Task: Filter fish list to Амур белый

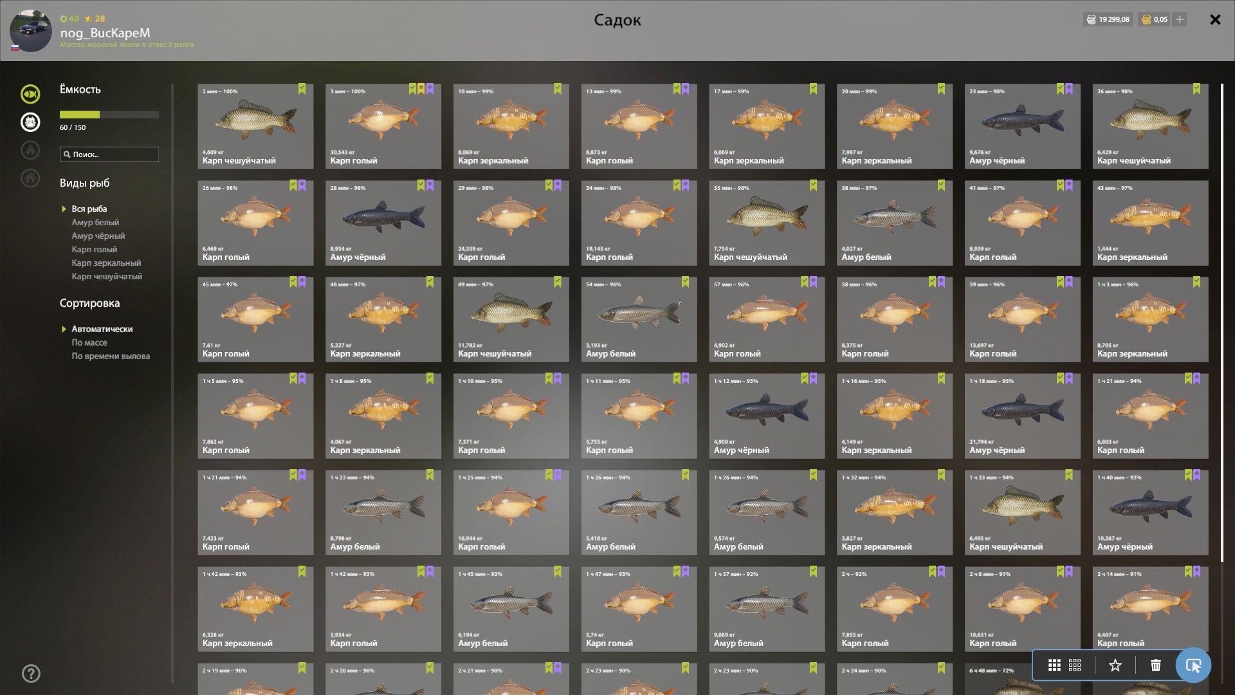Action: pyautogui.click(x=95, y=222)
